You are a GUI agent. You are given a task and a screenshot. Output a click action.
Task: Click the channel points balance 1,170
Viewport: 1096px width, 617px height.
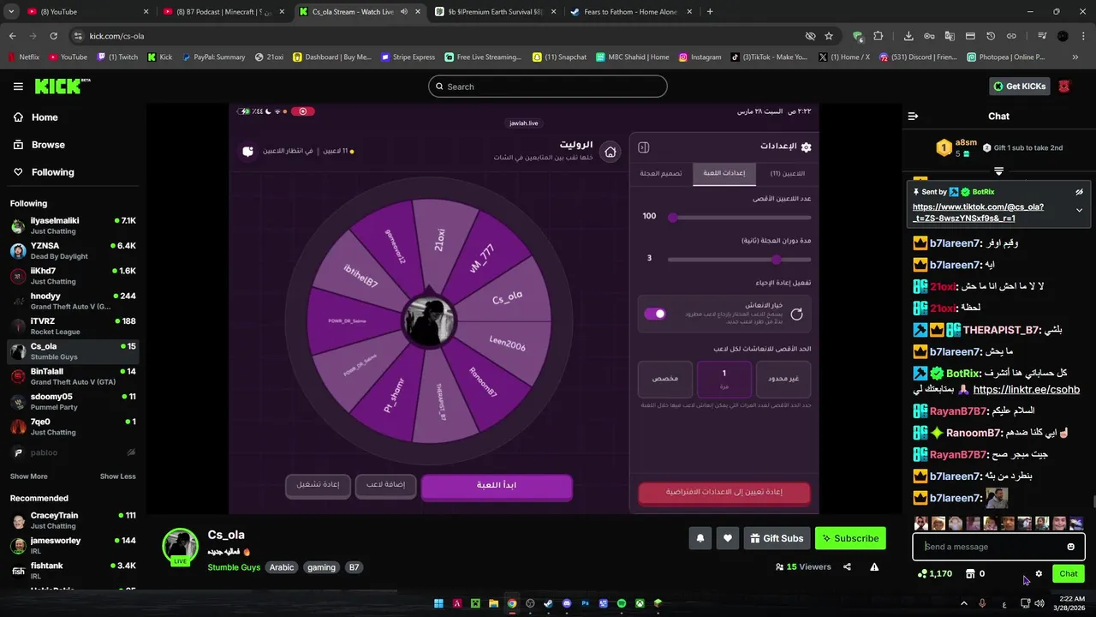click(934, 573)
